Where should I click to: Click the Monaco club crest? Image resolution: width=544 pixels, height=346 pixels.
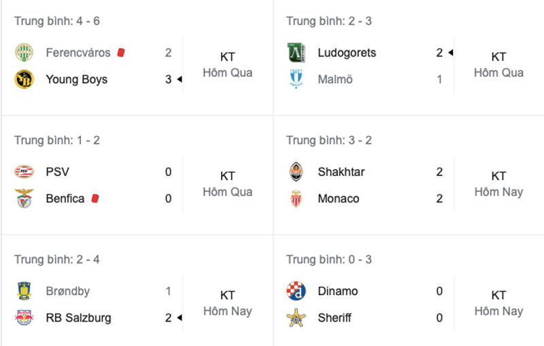click(296, 198)
